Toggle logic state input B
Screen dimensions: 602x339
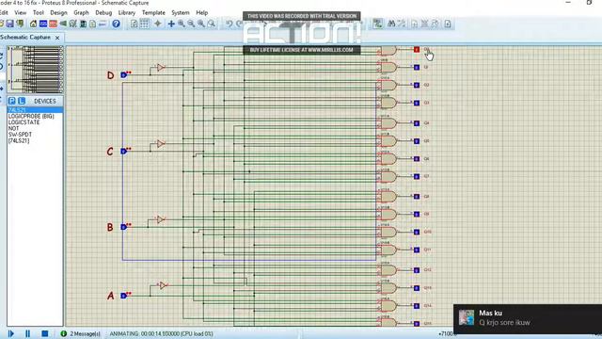[x=123, y=227]
